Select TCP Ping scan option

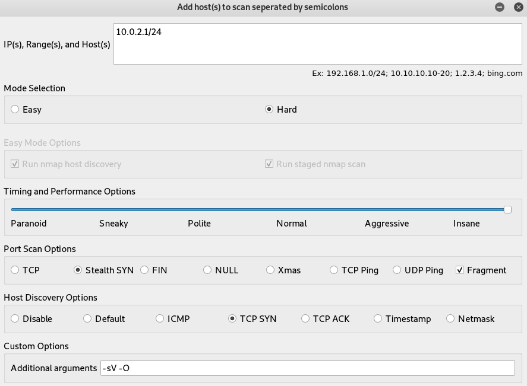pos(334,270)
